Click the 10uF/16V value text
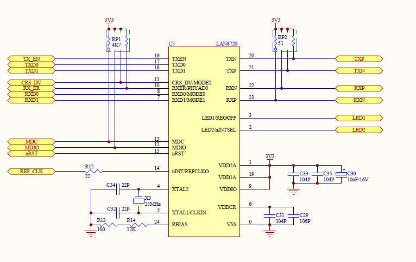 coord(358,180)
